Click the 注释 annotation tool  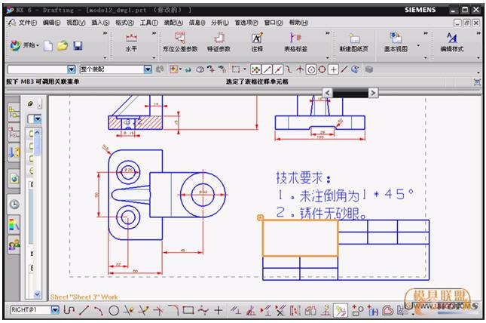tap(257, 42)
